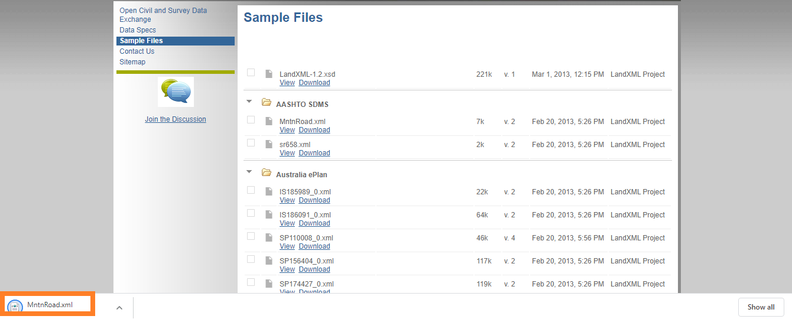Click the Australia ePlan folder icon
Image resolution: width=792 pixels, height=319 pixels.
(x=267, y=173)
